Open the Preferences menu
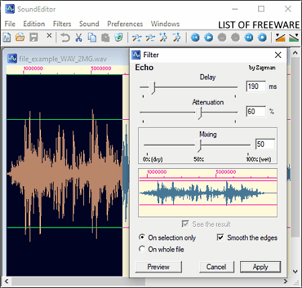Viewport: 302px width, 288px height. (x=125, y=24)
